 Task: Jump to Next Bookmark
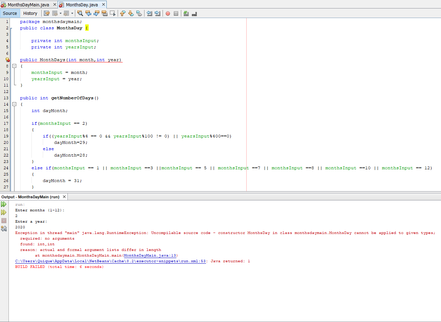[131, 13]
